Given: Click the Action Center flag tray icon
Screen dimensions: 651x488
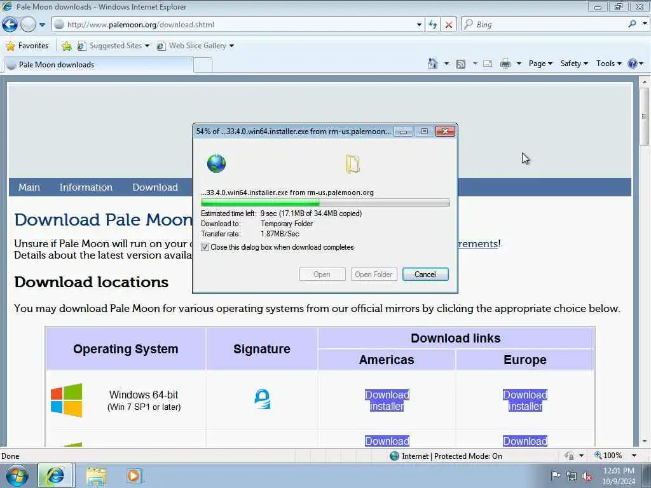Looking at the screenshot, I should 555,475.
